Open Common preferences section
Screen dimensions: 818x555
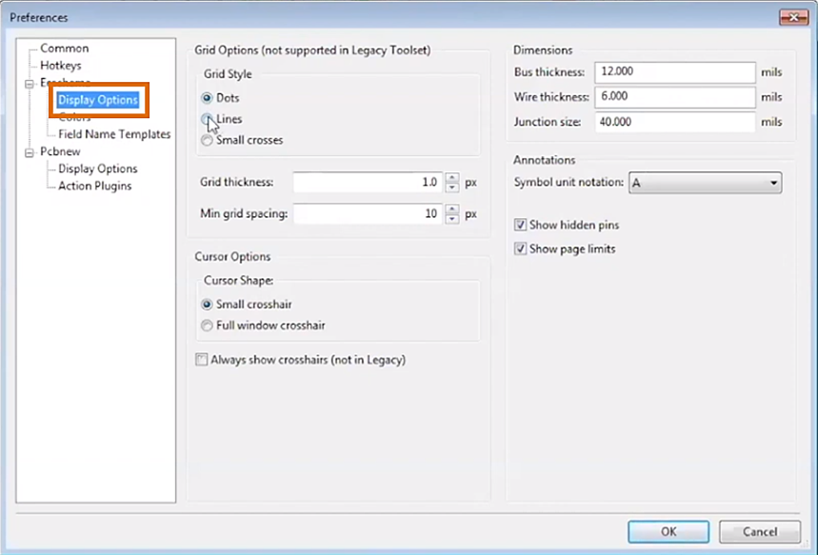click(x=64, y=49)
